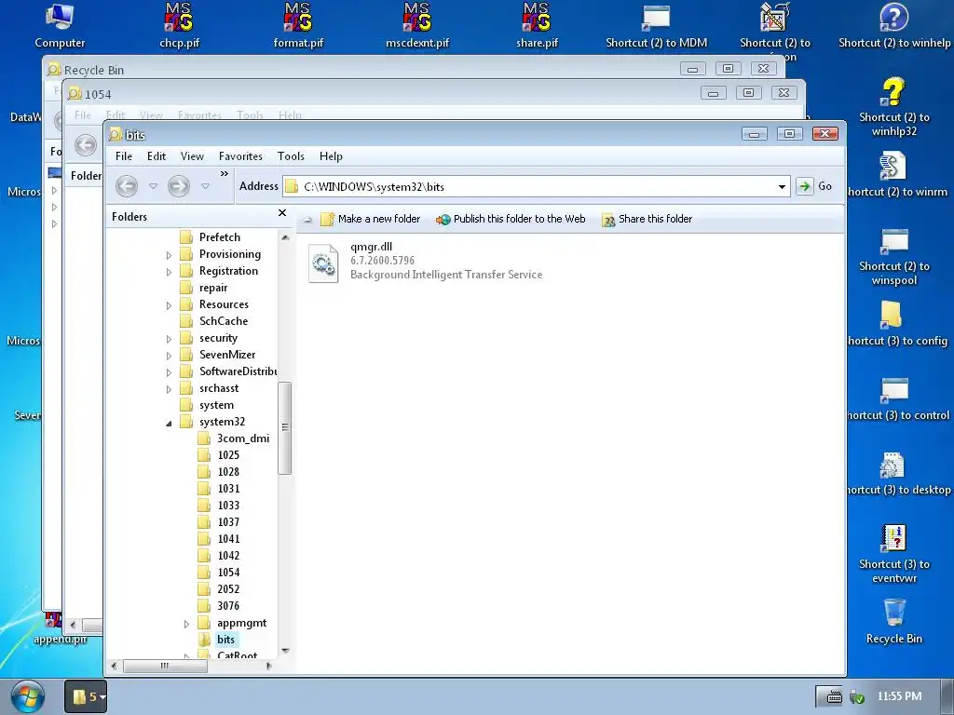Expand the security folder node

click(x=170, y=339)
